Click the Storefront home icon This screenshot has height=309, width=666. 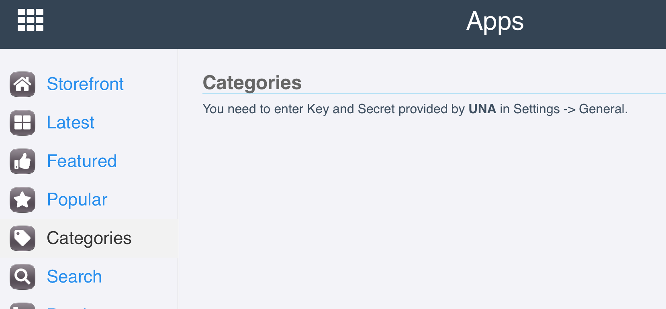point(22,84)
